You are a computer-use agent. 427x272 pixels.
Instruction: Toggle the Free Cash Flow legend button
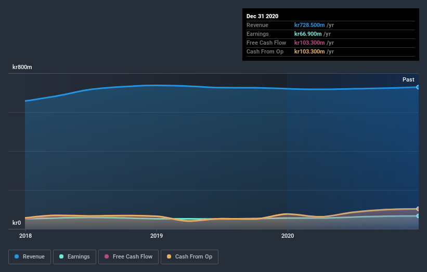(x=128, y=257)
